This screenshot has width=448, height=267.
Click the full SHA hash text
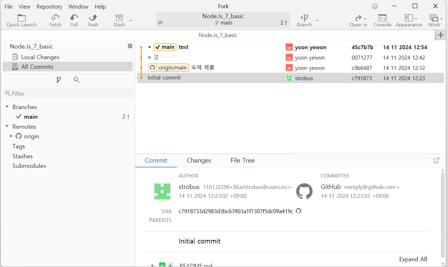pyautogui.click(x=236, y=211)
